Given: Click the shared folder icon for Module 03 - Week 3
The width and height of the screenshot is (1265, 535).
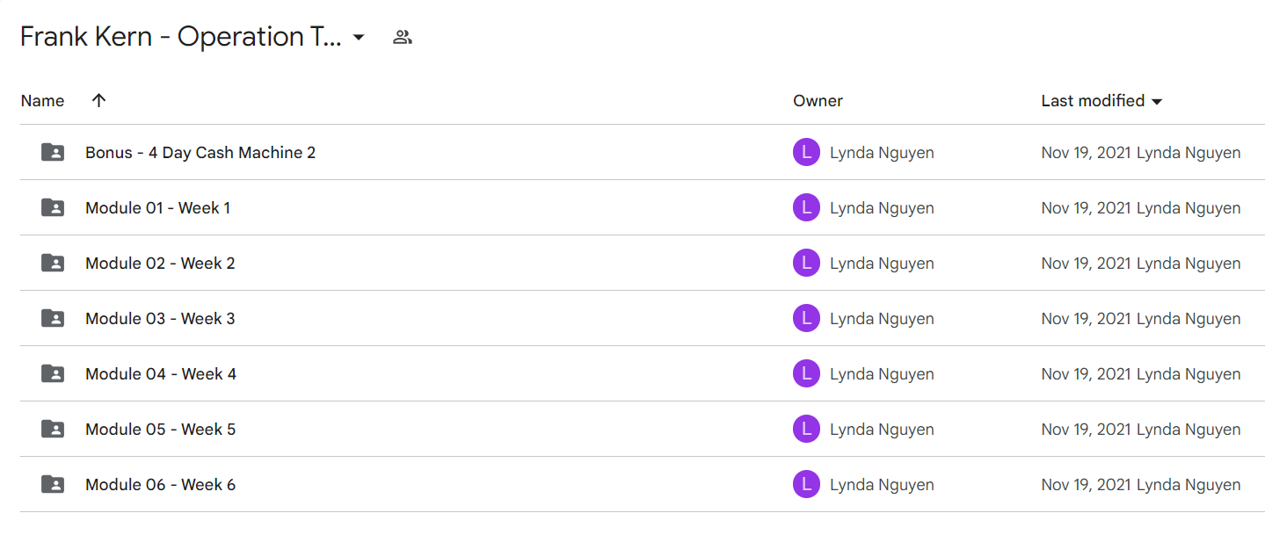Looking at the screenshot, I should tap(53, 318).
